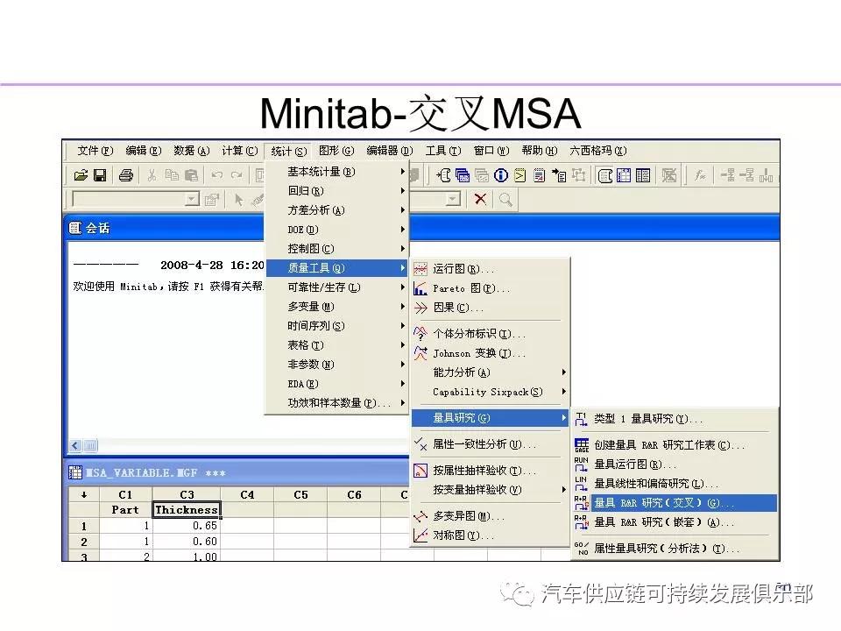The width and height of the screenshot is (841, 631).
Task: Select 量具 R&R 研究(嵌套) menu item
Action: [x=675, y=522]
